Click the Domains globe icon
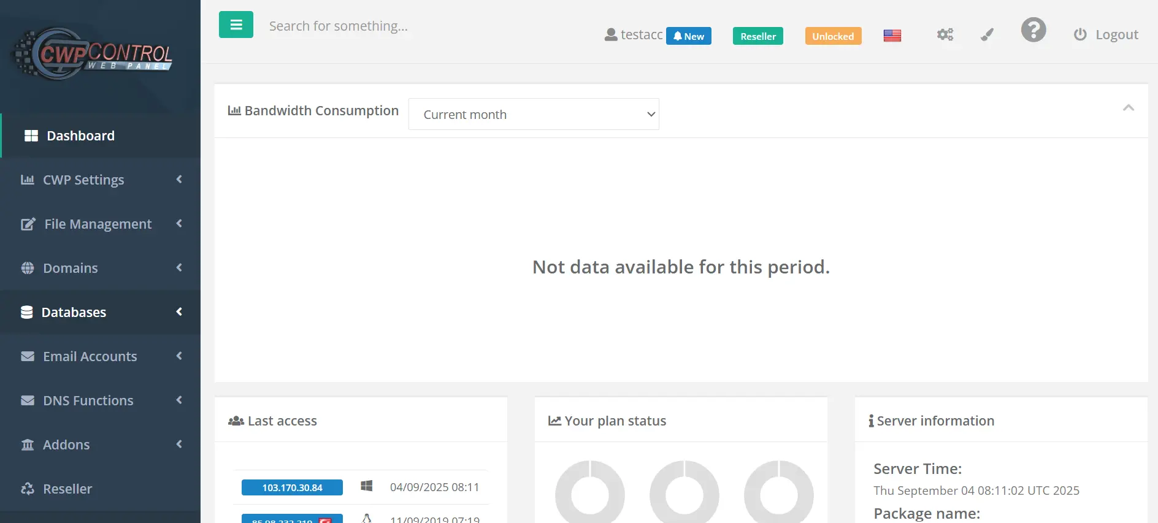1158x523 pixels. click(28, 268)
